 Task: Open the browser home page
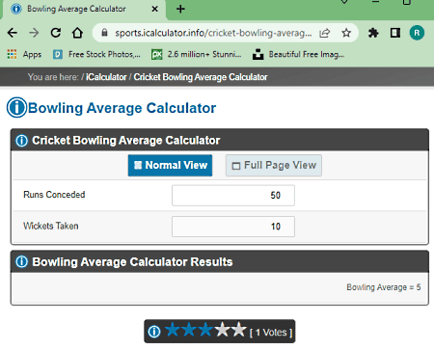point(77,33)
